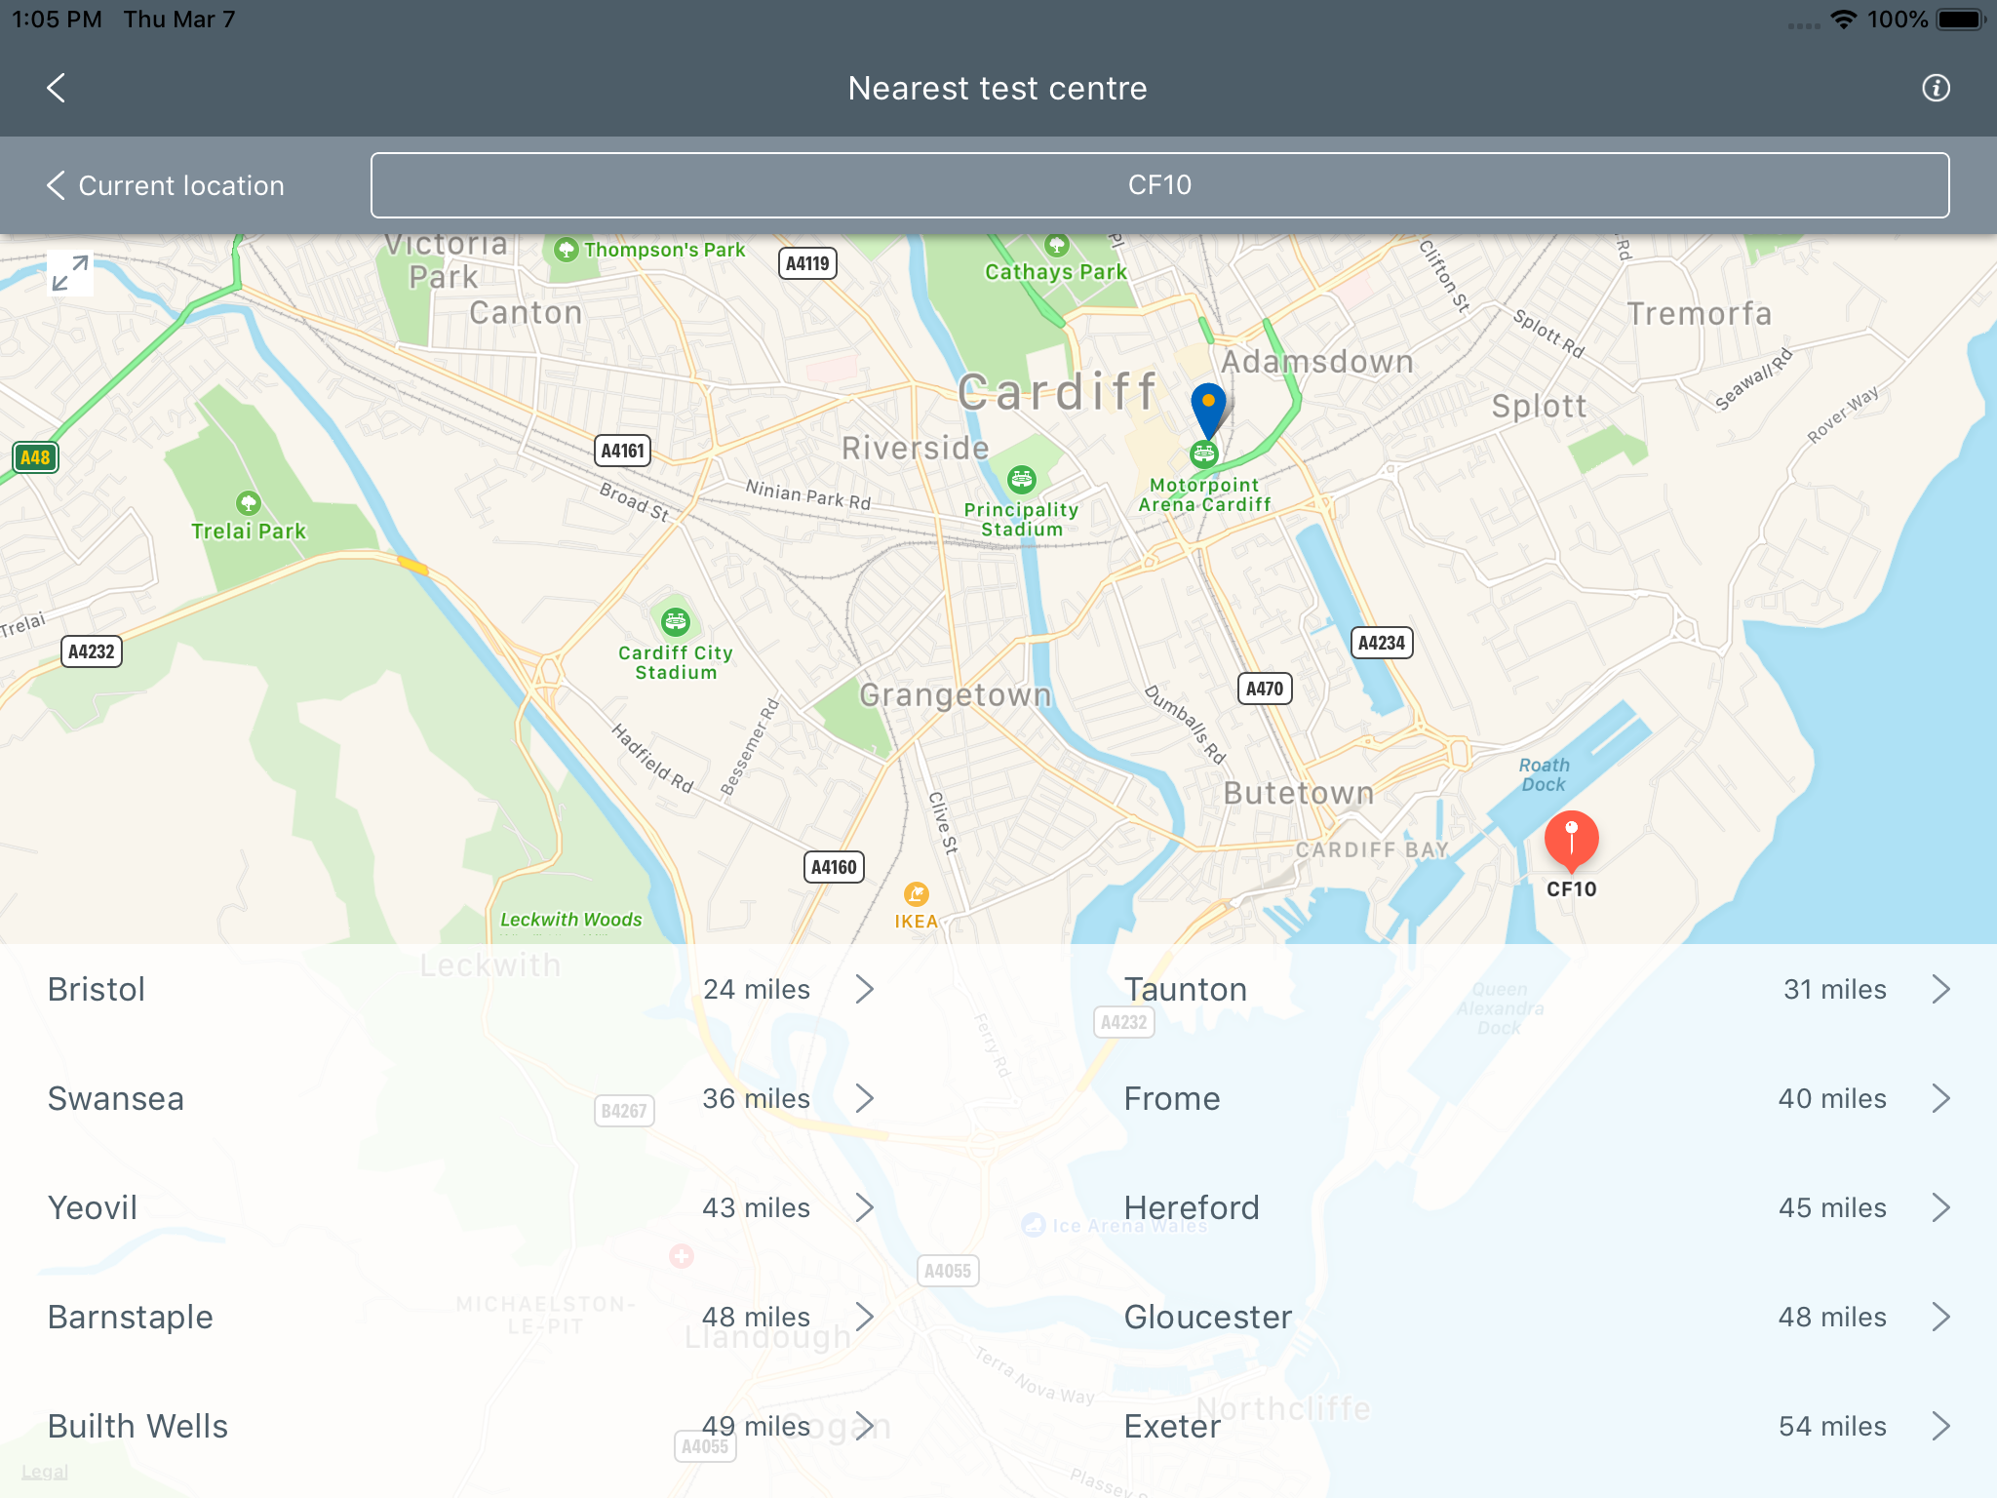Image resolution: width=1997 pixels, height=1498 pixels.
Task: Open Hereford test centre chevron
Action: [x=1940, y=1207]
